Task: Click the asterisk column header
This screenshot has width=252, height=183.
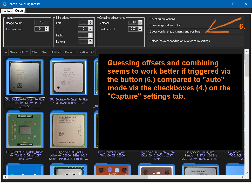Action: (27, 52)
